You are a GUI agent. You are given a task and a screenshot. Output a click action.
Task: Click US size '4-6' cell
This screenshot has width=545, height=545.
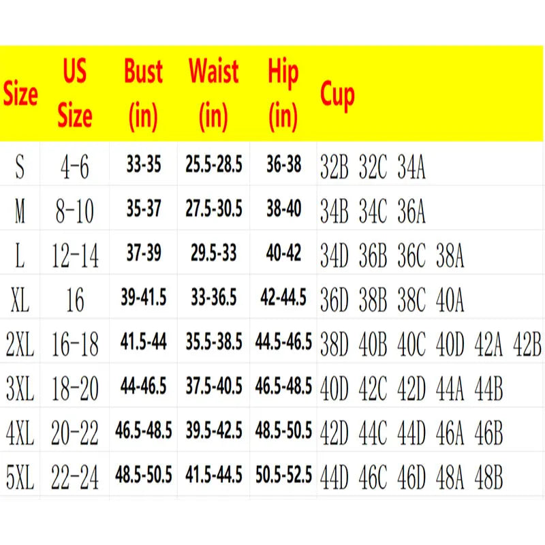75,166
